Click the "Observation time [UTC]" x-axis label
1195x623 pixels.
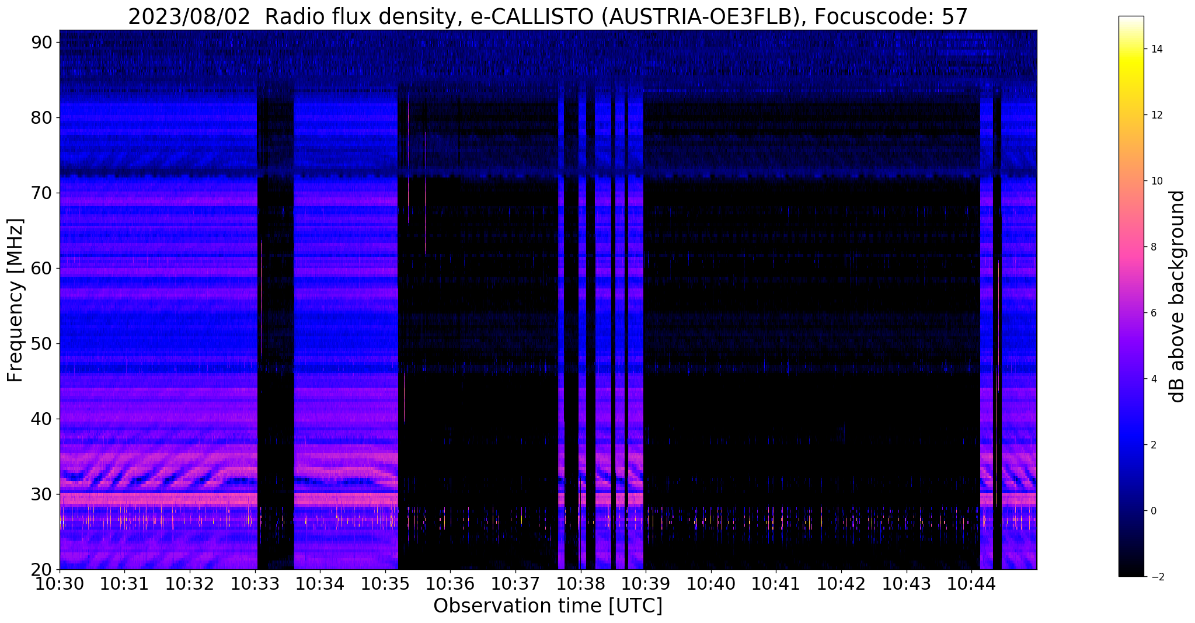(x=548, y=606)
